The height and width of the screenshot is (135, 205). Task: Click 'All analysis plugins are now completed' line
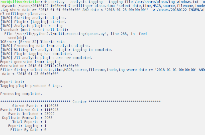coord(46,58)
